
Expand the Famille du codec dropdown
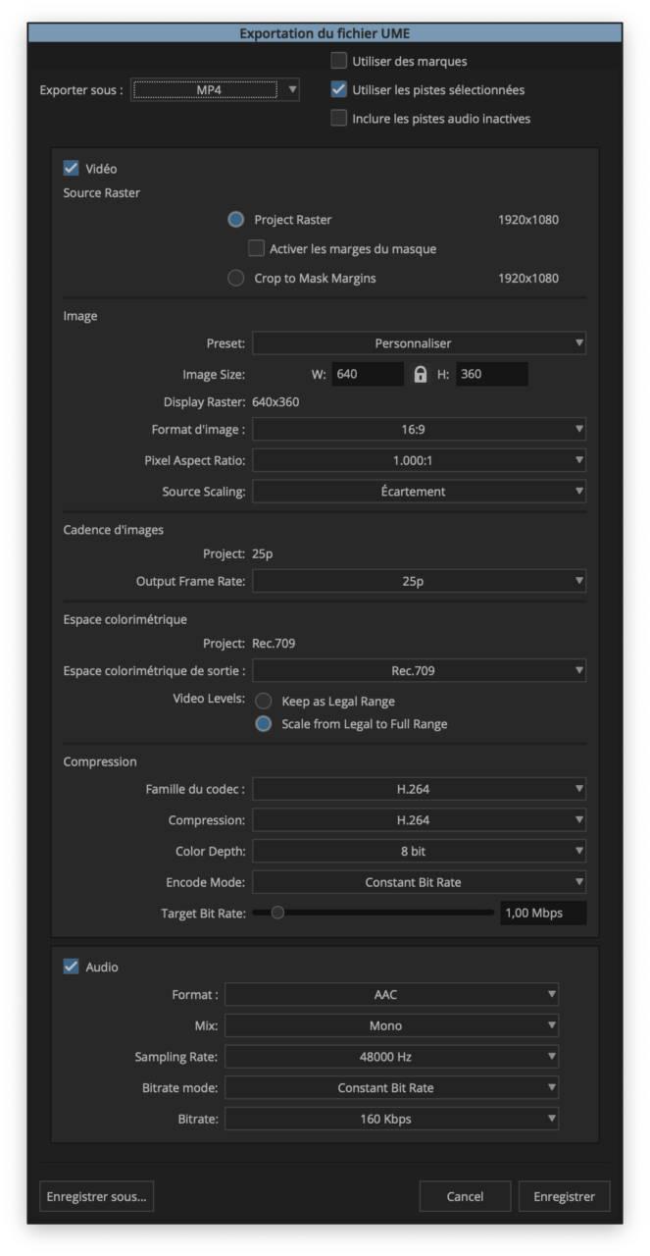click(419, 789)
